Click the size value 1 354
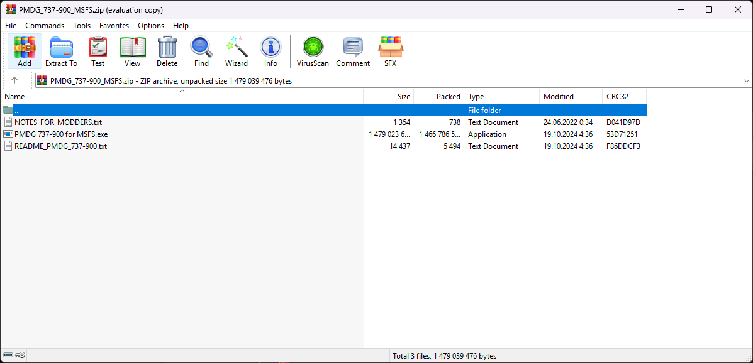The height and width of the screenshot is (363, 753). (401, 122)
